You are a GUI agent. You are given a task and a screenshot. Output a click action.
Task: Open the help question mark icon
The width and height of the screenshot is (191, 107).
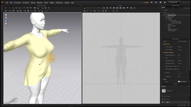pyautogui.click(x=161, y=2)
